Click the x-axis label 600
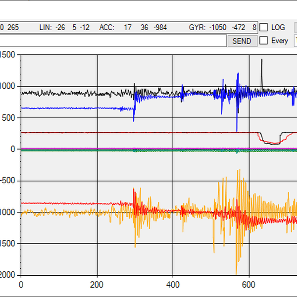Viewport: 297px width, 297px height. point(248,285)
